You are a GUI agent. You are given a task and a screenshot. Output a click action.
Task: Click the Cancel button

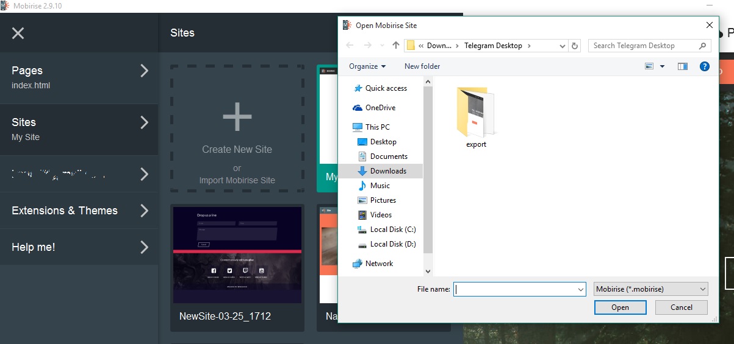(x=682, y=307)
